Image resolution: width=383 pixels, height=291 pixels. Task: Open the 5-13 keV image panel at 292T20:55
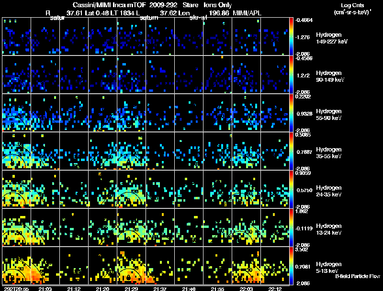(x=16, y=266)
